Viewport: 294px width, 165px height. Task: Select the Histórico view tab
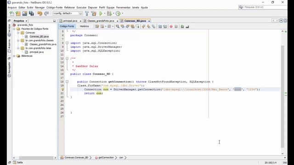click(x=84, y=27)
